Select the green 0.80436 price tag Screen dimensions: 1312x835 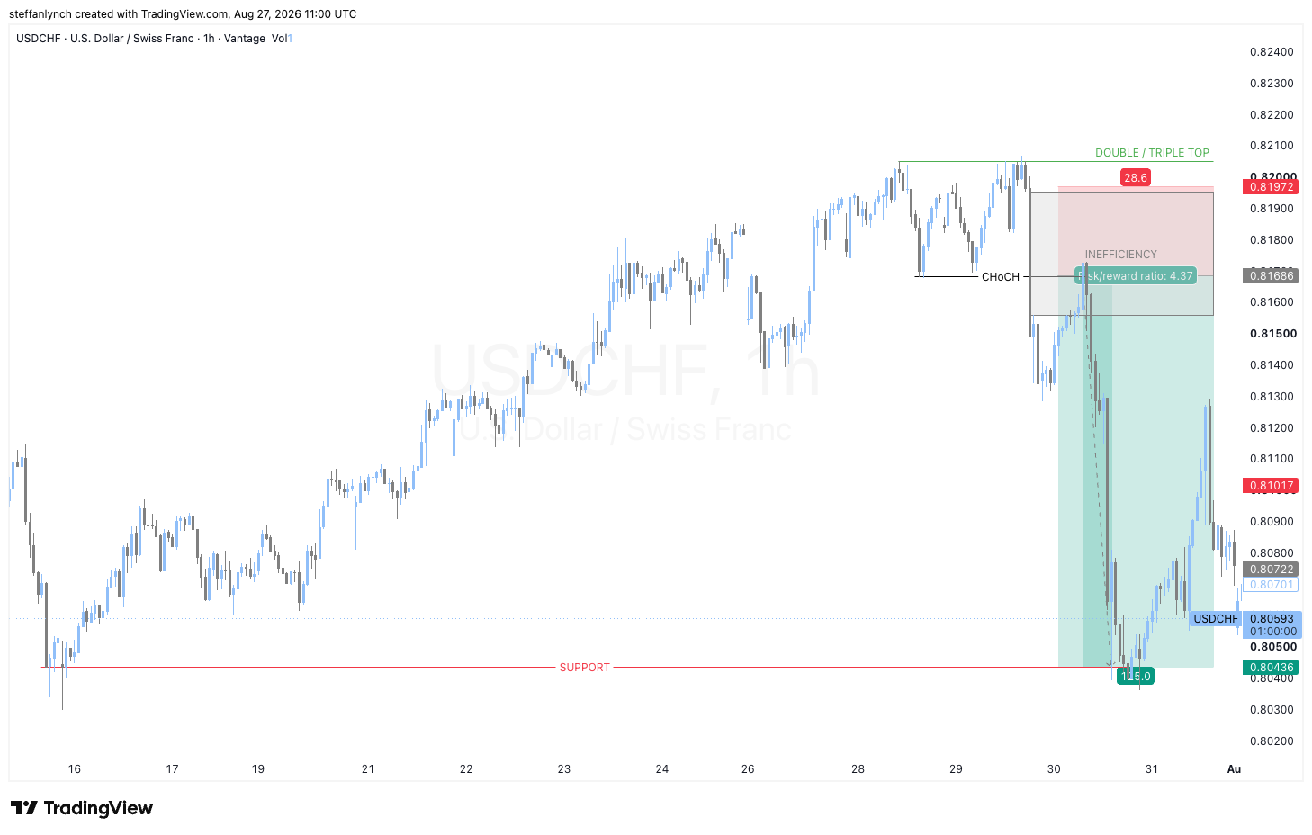click(x=1271, y=668)
